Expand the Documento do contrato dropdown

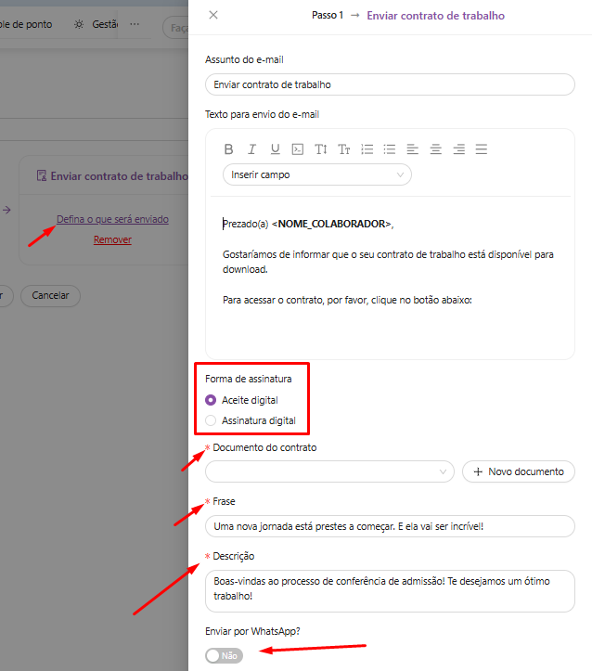coord(329,471)
